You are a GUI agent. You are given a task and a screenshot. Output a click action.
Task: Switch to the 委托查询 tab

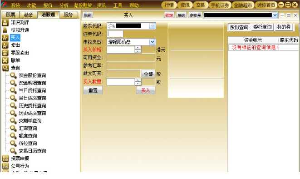pos(262,27)
